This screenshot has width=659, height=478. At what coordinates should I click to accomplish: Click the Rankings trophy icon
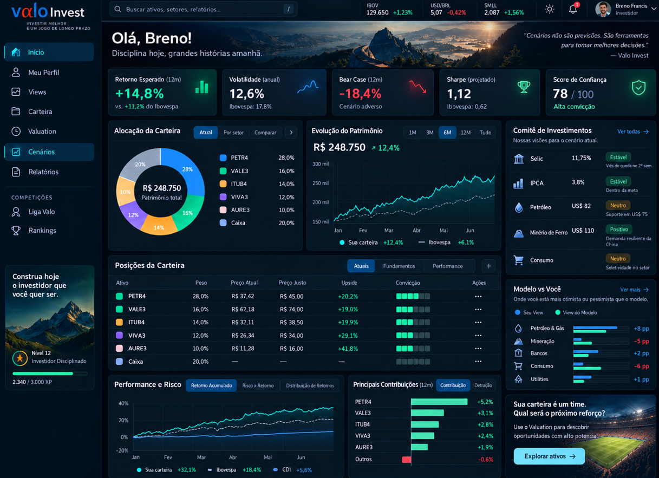[16, 230]
